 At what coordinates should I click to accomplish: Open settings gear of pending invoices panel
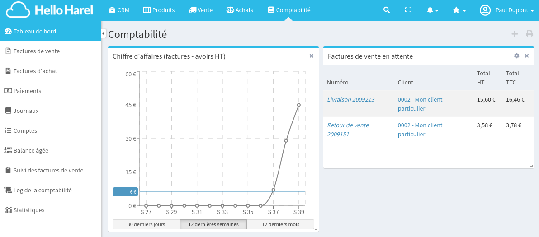click(517, 56)
